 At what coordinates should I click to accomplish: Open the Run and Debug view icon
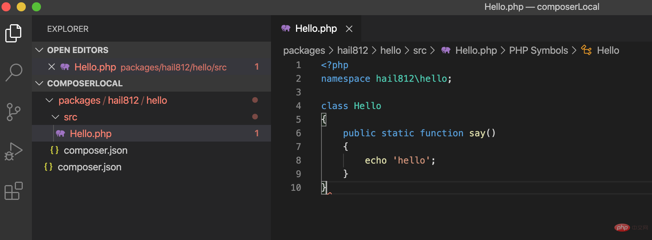[x=13, y=151]
